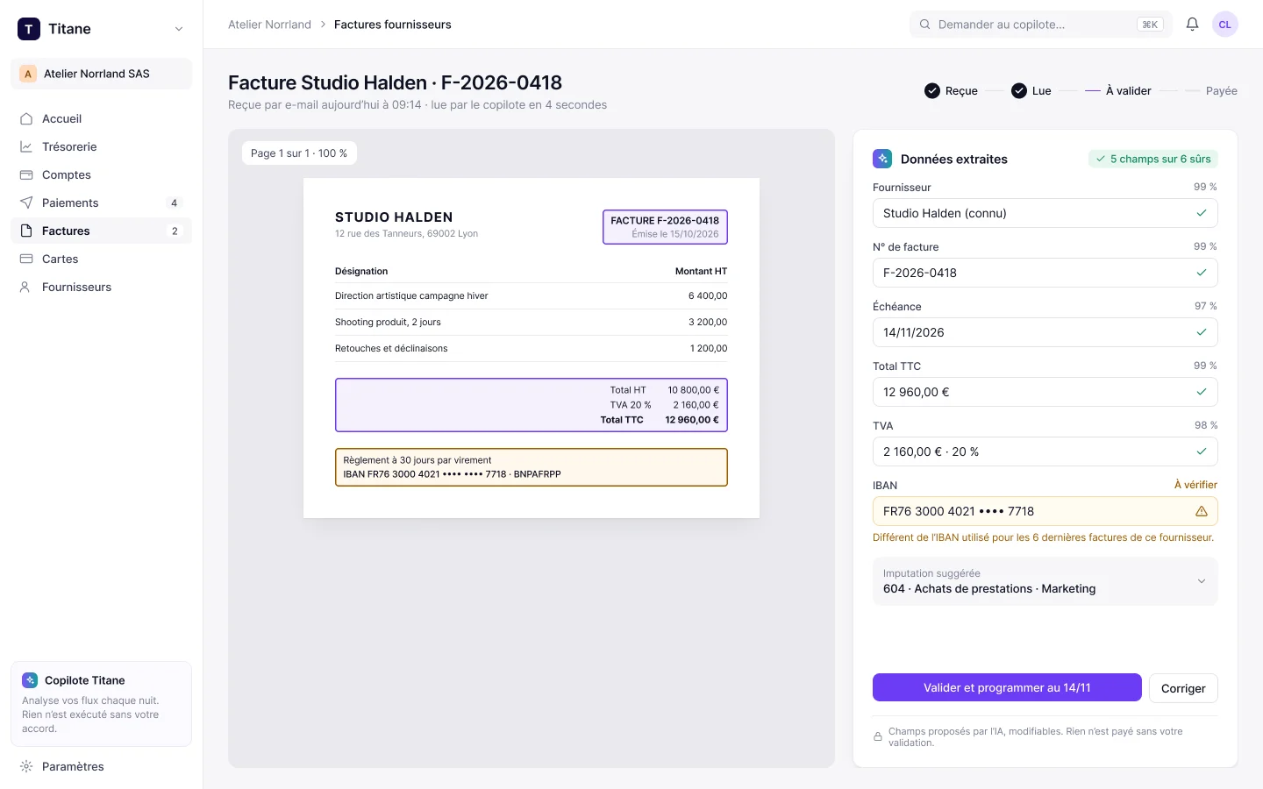Click the Page 1 sur 1 zoom indicator
Viewport: 1263px width, 789px height.
coord(299,153)
